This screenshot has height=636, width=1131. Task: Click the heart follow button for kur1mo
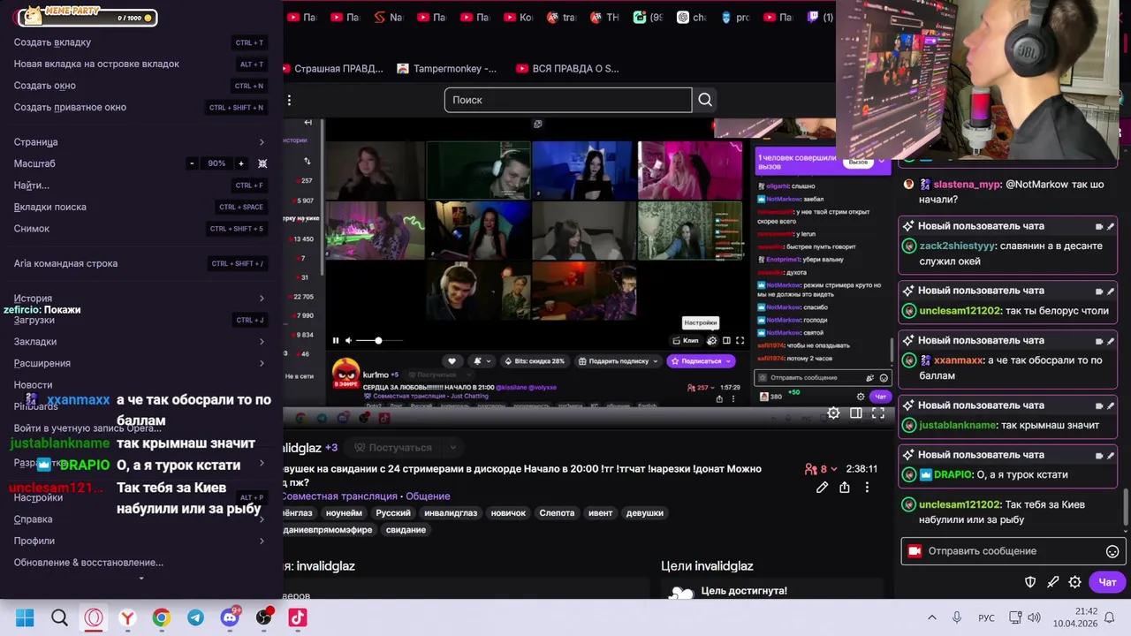(x=452, y=360)
